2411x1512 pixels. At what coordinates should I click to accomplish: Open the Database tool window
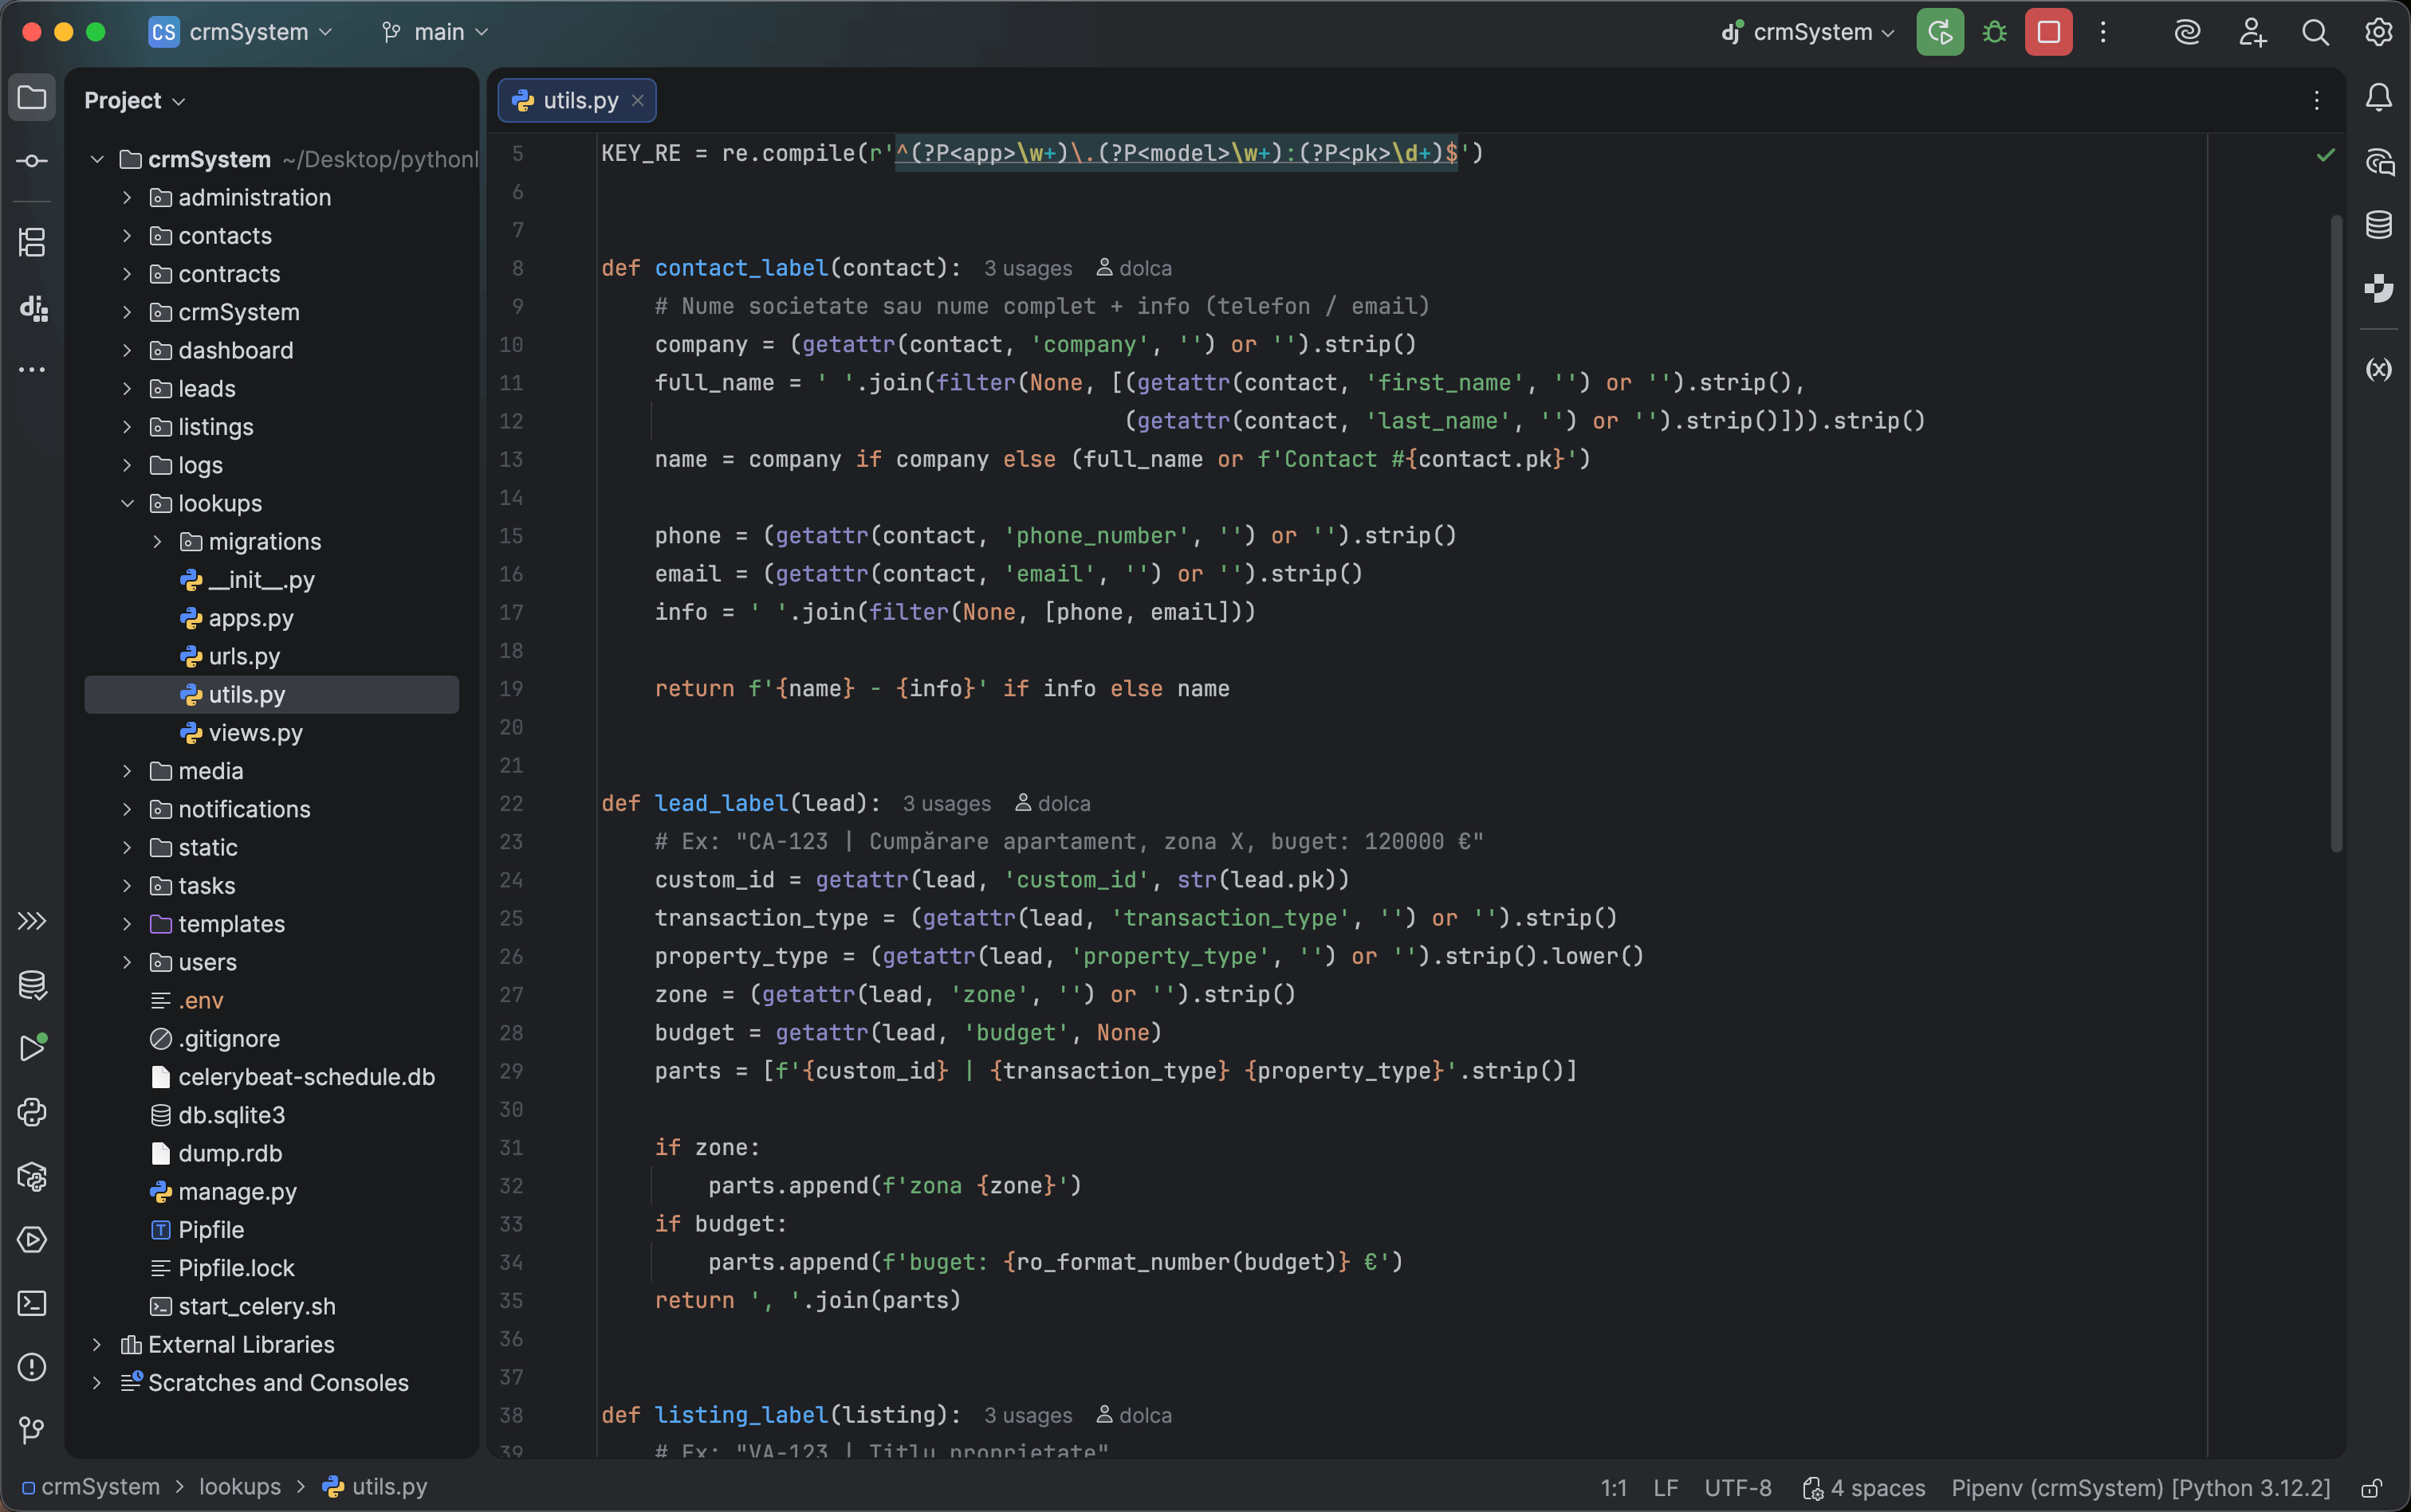click(x=2379, y=224)
